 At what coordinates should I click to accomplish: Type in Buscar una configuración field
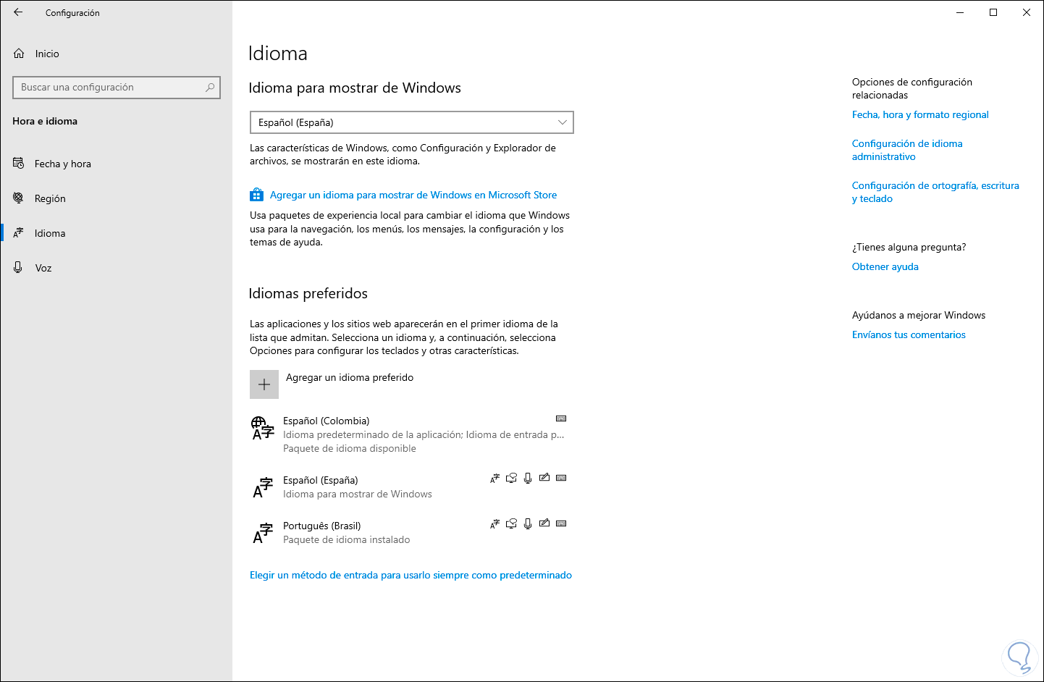pyautogui.click(x=109, y=88)
